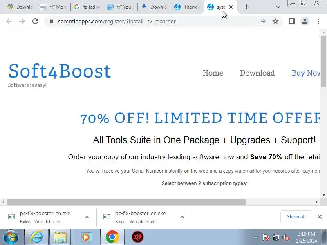Switch to the 'You' tab
Image resolution: width=327 pixels, height=245 pixels.
coord(121,7)
